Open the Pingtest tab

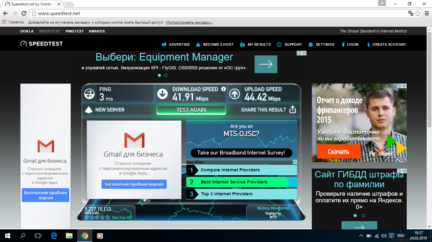click(x=75, y=31)
